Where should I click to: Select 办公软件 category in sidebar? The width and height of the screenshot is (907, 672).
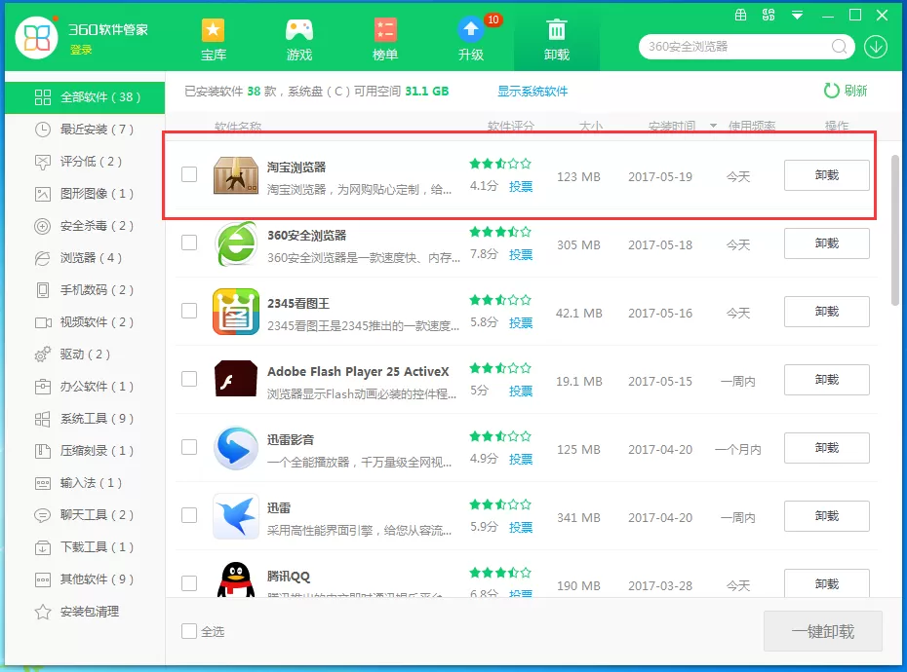pyautogui.click(x=85, y=387)
